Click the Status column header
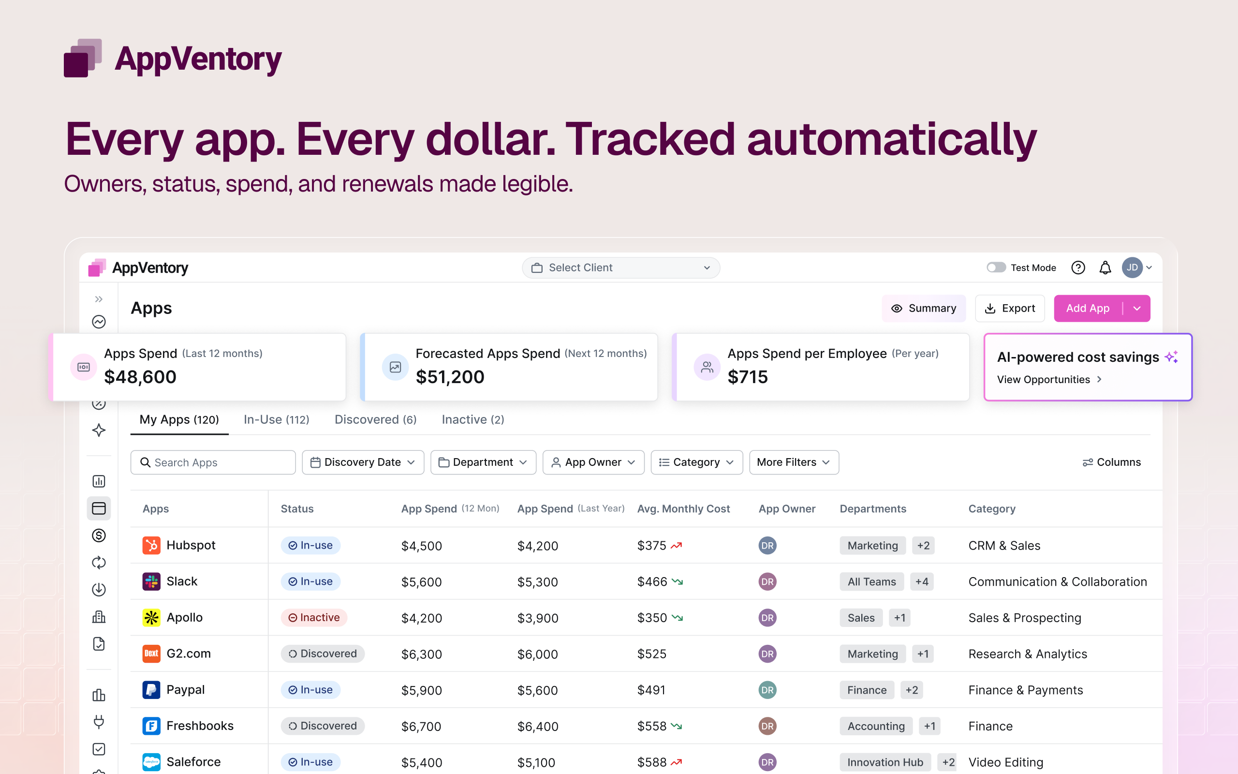This screenshot has height=774, width=1238. [x=297, y=509]
